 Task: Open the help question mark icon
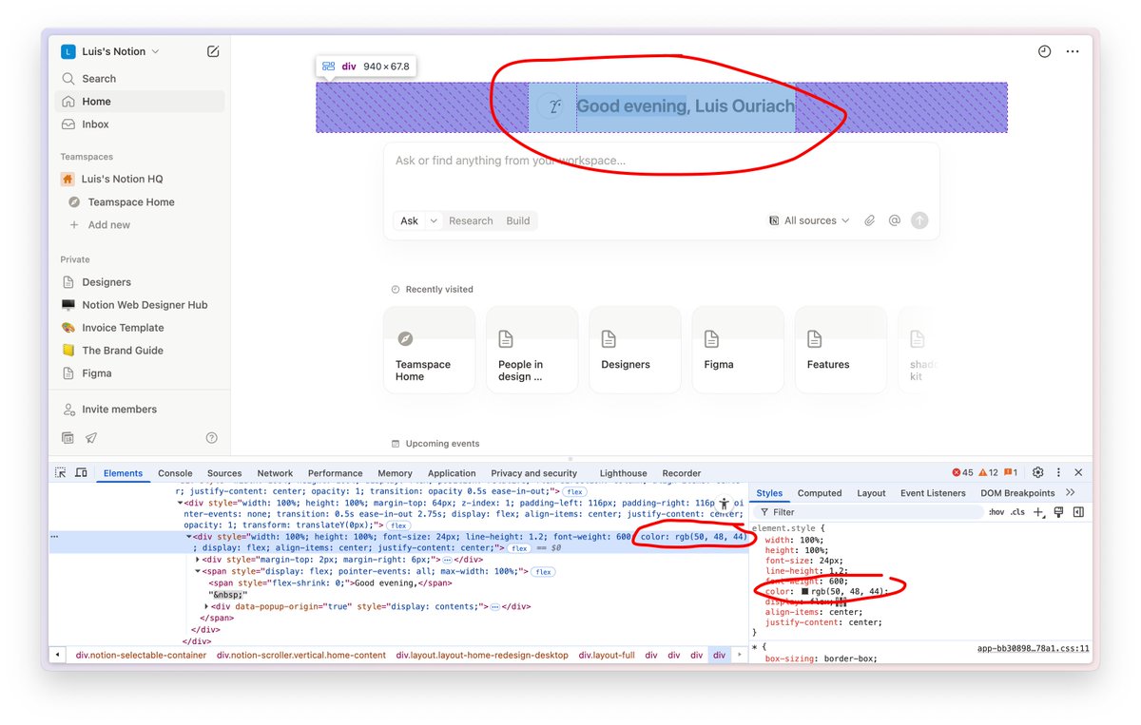click(212, 438)
